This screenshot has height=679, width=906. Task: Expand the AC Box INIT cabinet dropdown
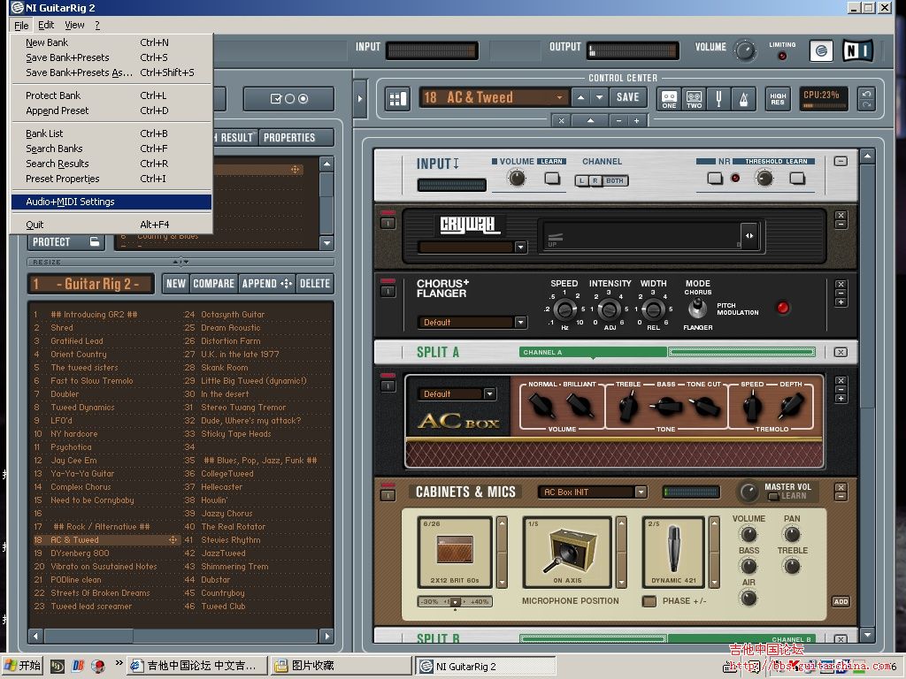640,492
